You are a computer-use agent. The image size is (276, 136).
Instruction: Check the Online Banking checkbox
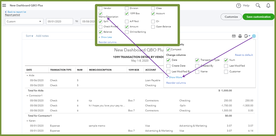pyautogui.click(x=127, y=32)
